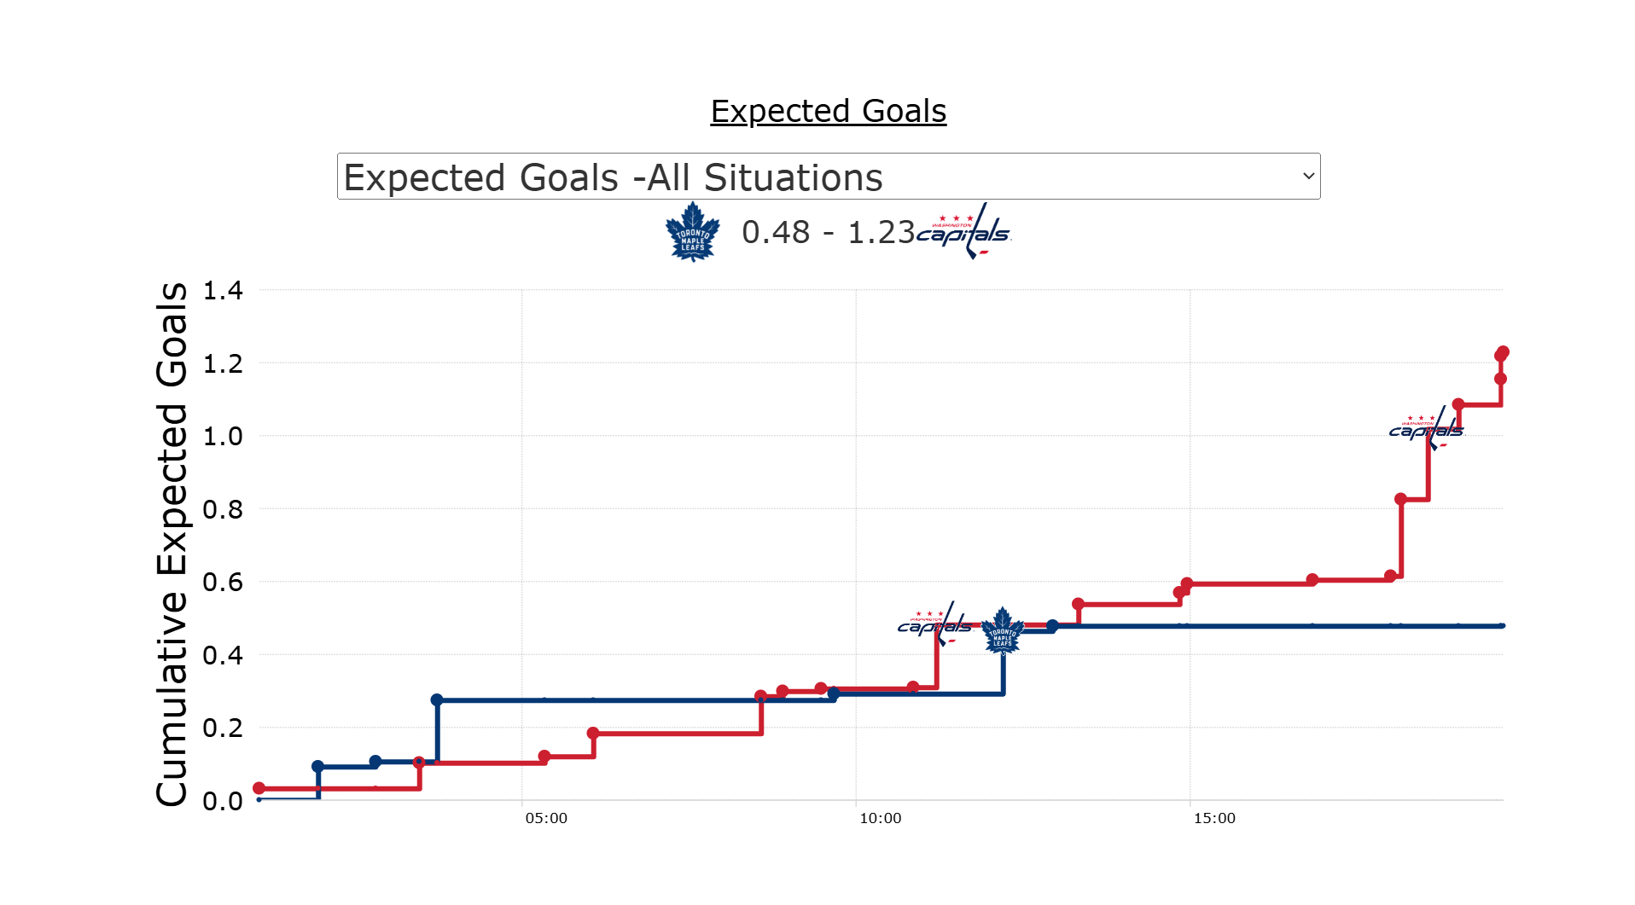Open the Expected Goals situations dropdown
The width and height of the screenshot is (1635, 905).
[828, 177]
